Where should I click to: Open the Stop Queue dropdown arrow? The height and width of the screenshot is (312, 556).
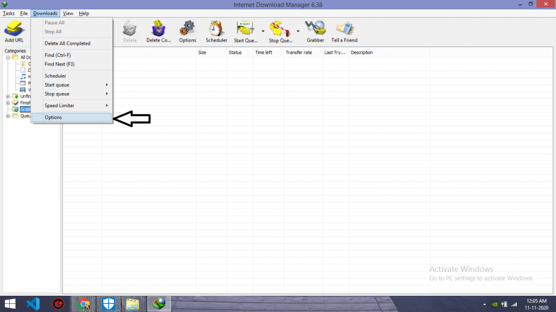click(298, 31)
